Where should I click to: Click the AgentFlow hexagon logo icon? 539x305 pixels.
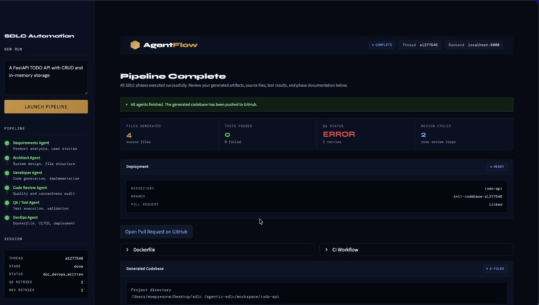135,45
